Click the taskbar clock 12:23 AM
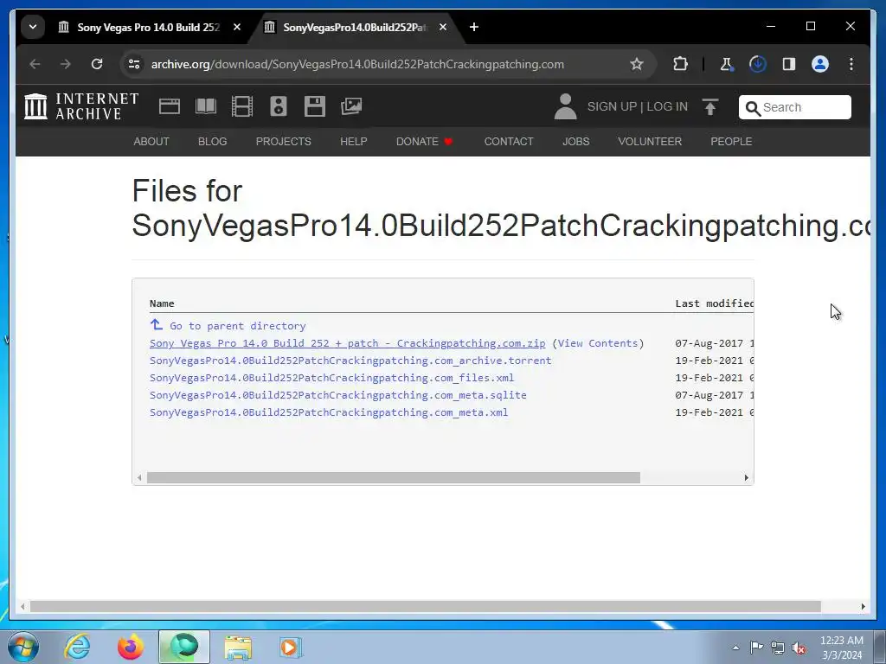 pos(841,641)
